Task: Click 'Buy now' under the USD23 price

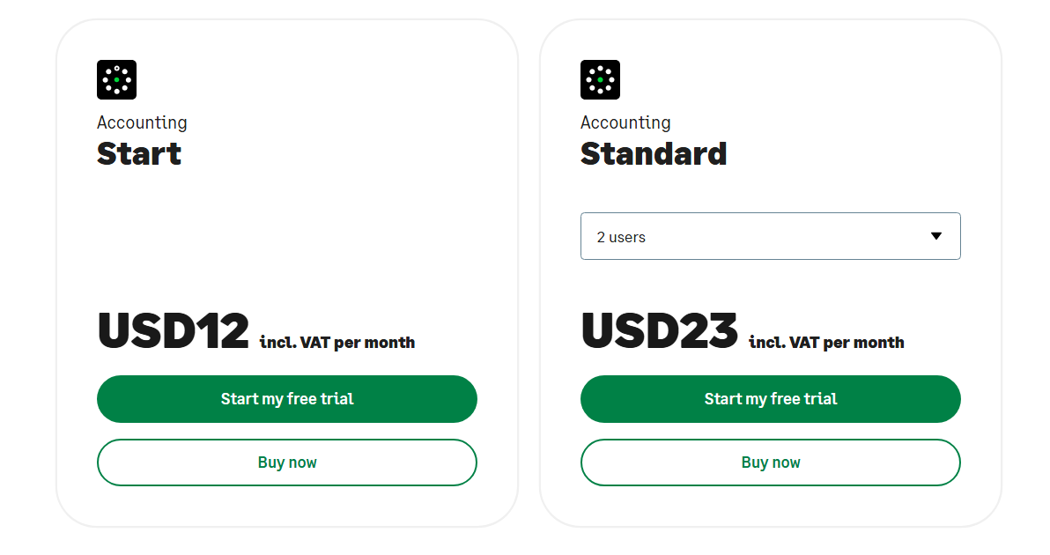Action: [x=770, y=462]
